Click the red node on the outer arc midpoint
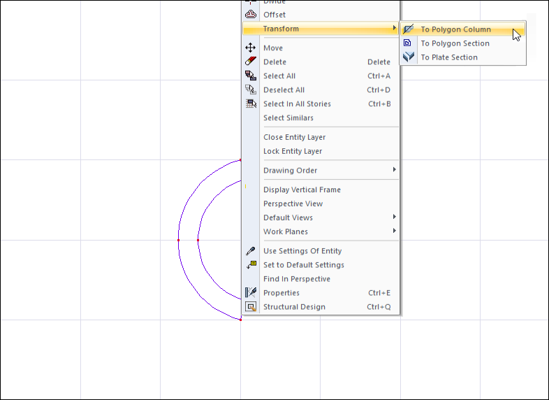The image size is (549, 400). click(x=179, y=240)
